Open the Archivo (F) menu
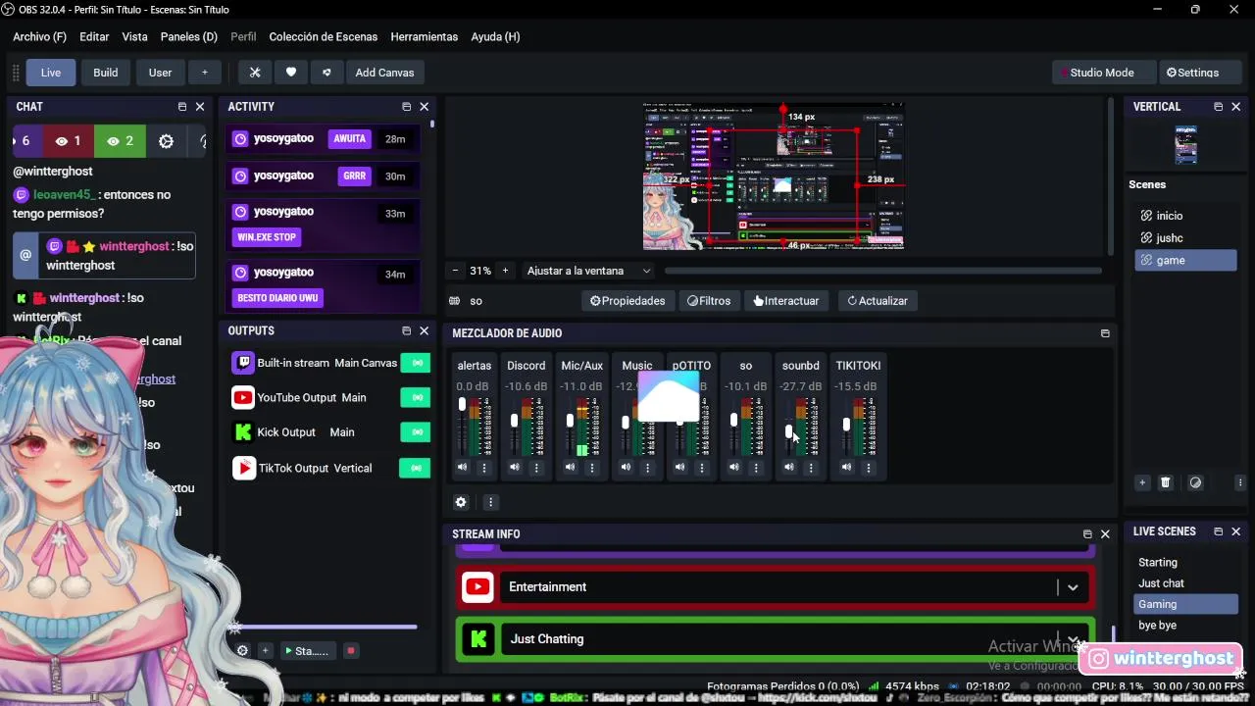The height and width of the screenshot is (706, 1255). (40, 36)
